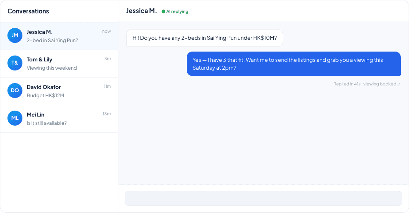Image resolution: width=409 pixels, height=213 pixels.
Task: Open the Tom & Lily conversation
Action: (x=59, y=64)
